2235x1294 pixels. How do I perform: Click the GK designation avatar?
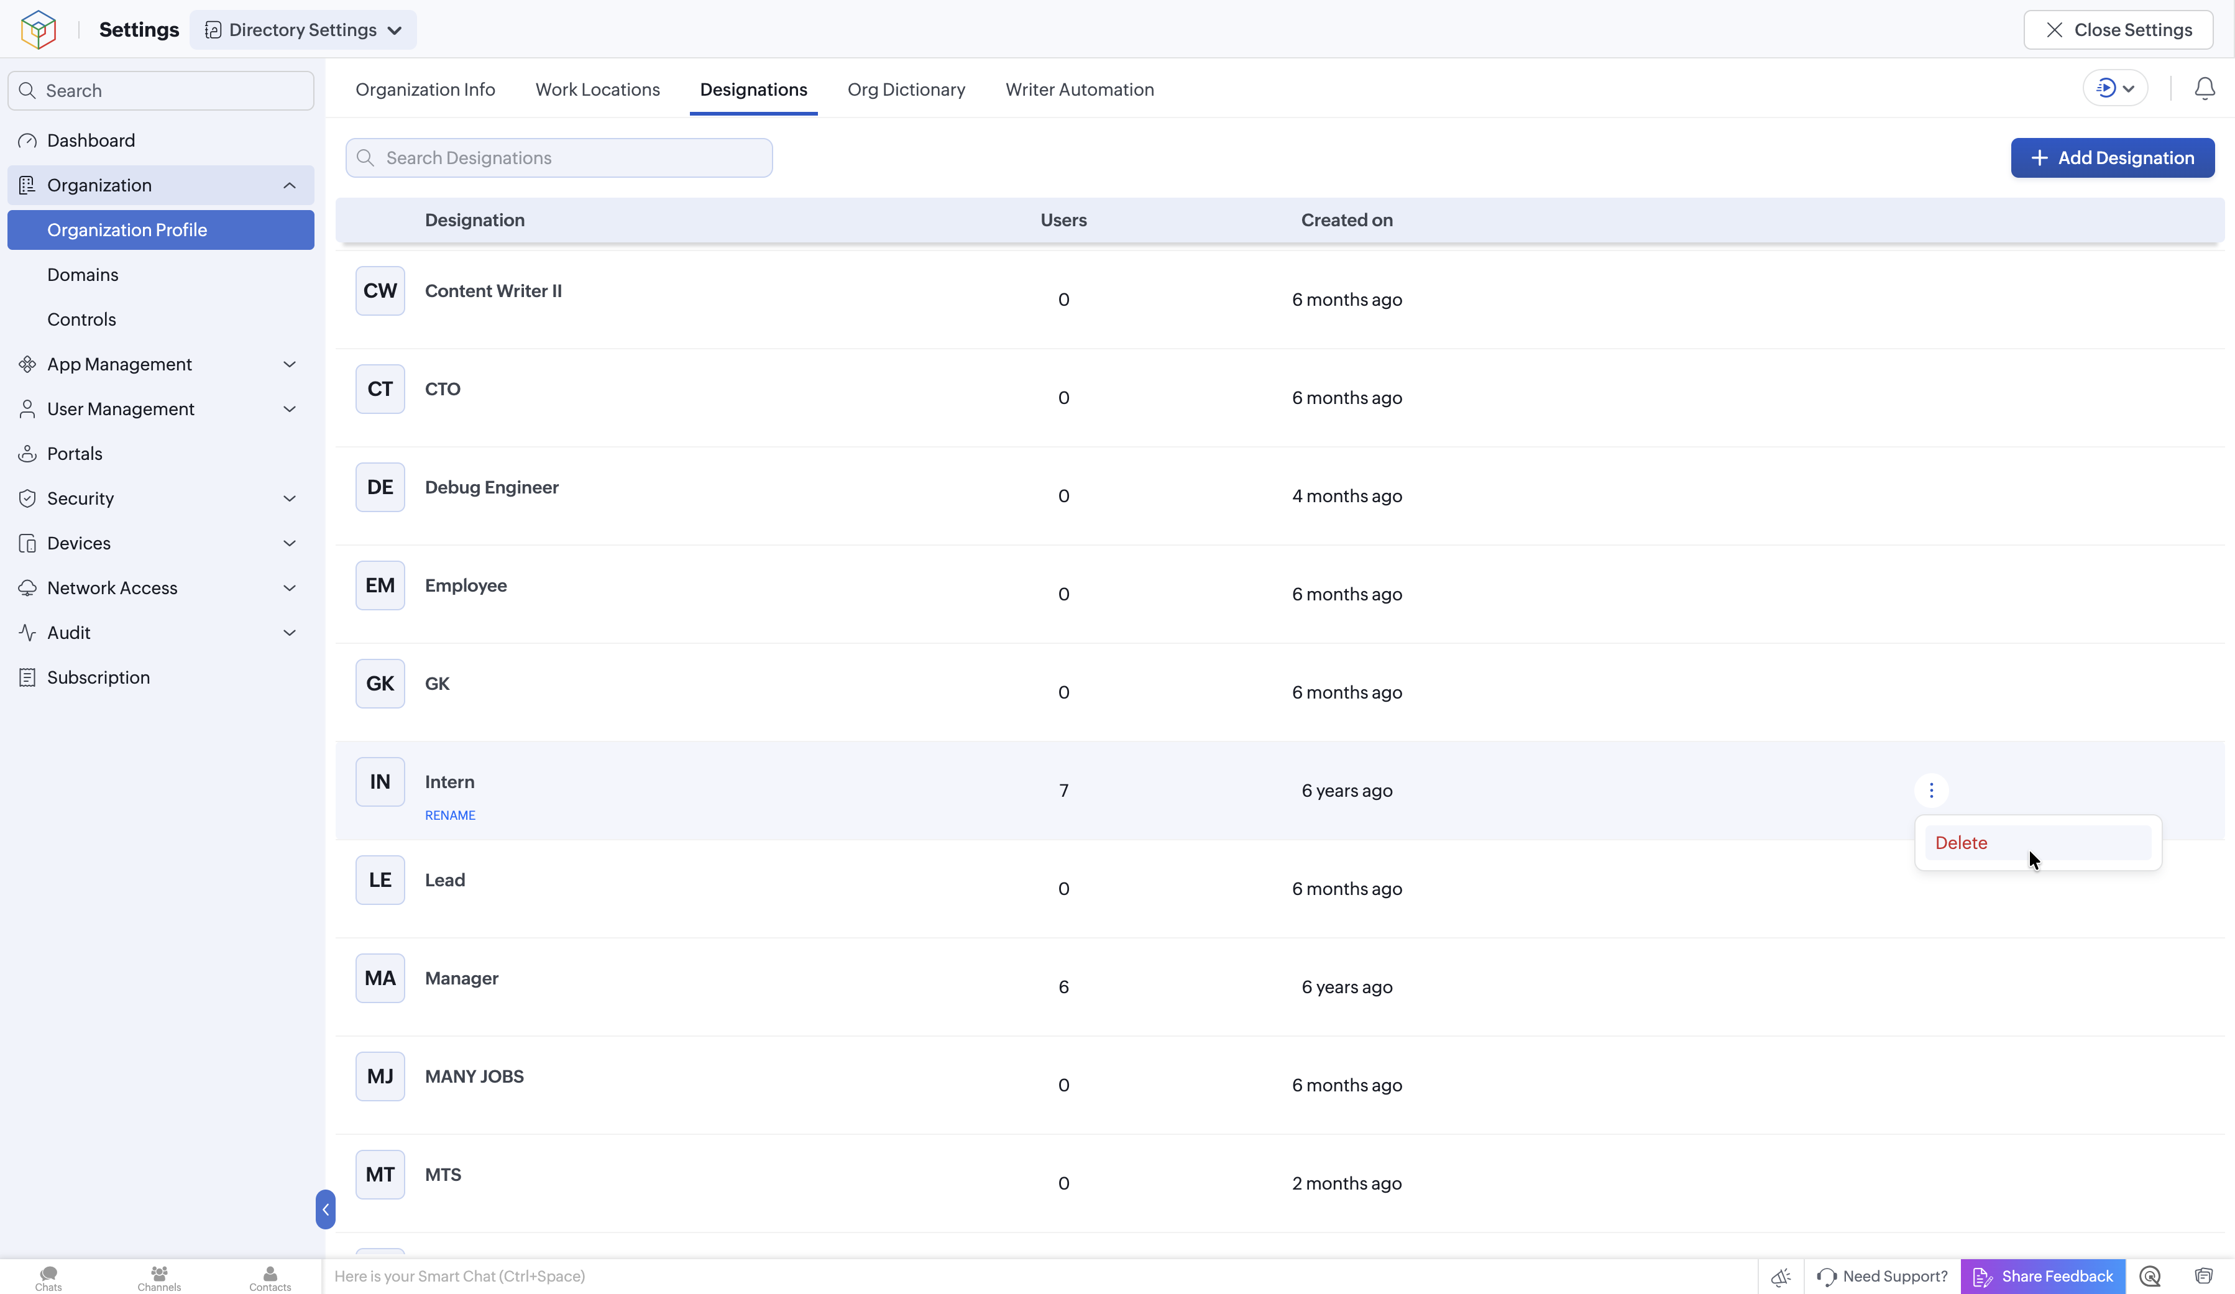[380, 684]
